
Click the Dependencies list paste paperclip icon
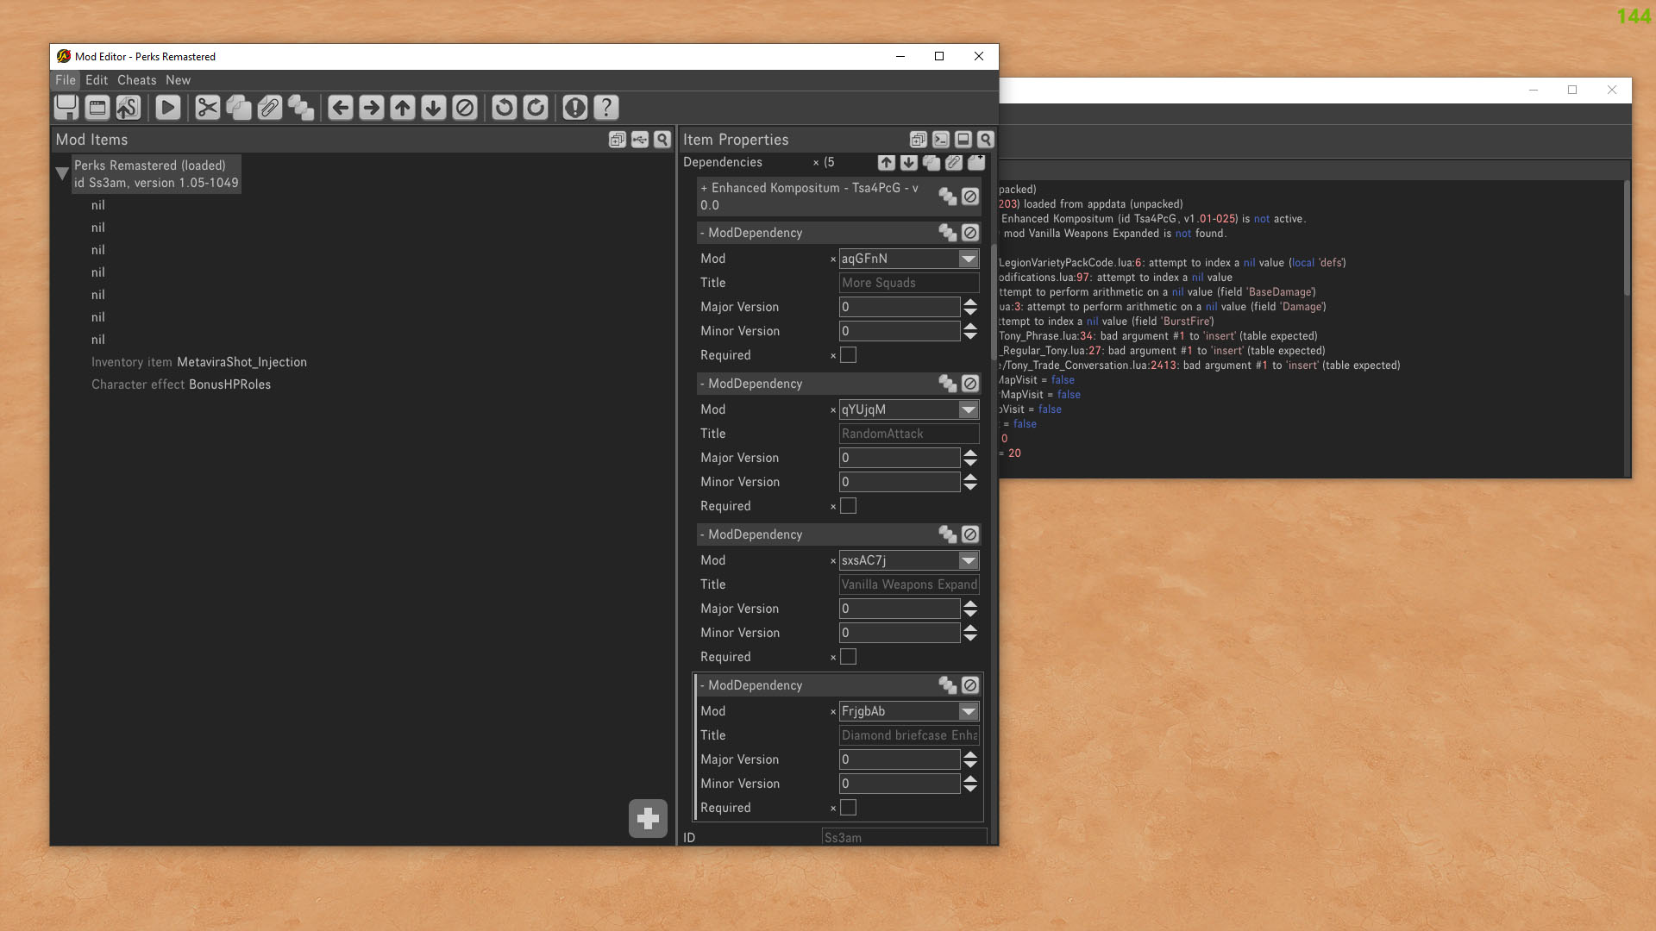point(954,162)
